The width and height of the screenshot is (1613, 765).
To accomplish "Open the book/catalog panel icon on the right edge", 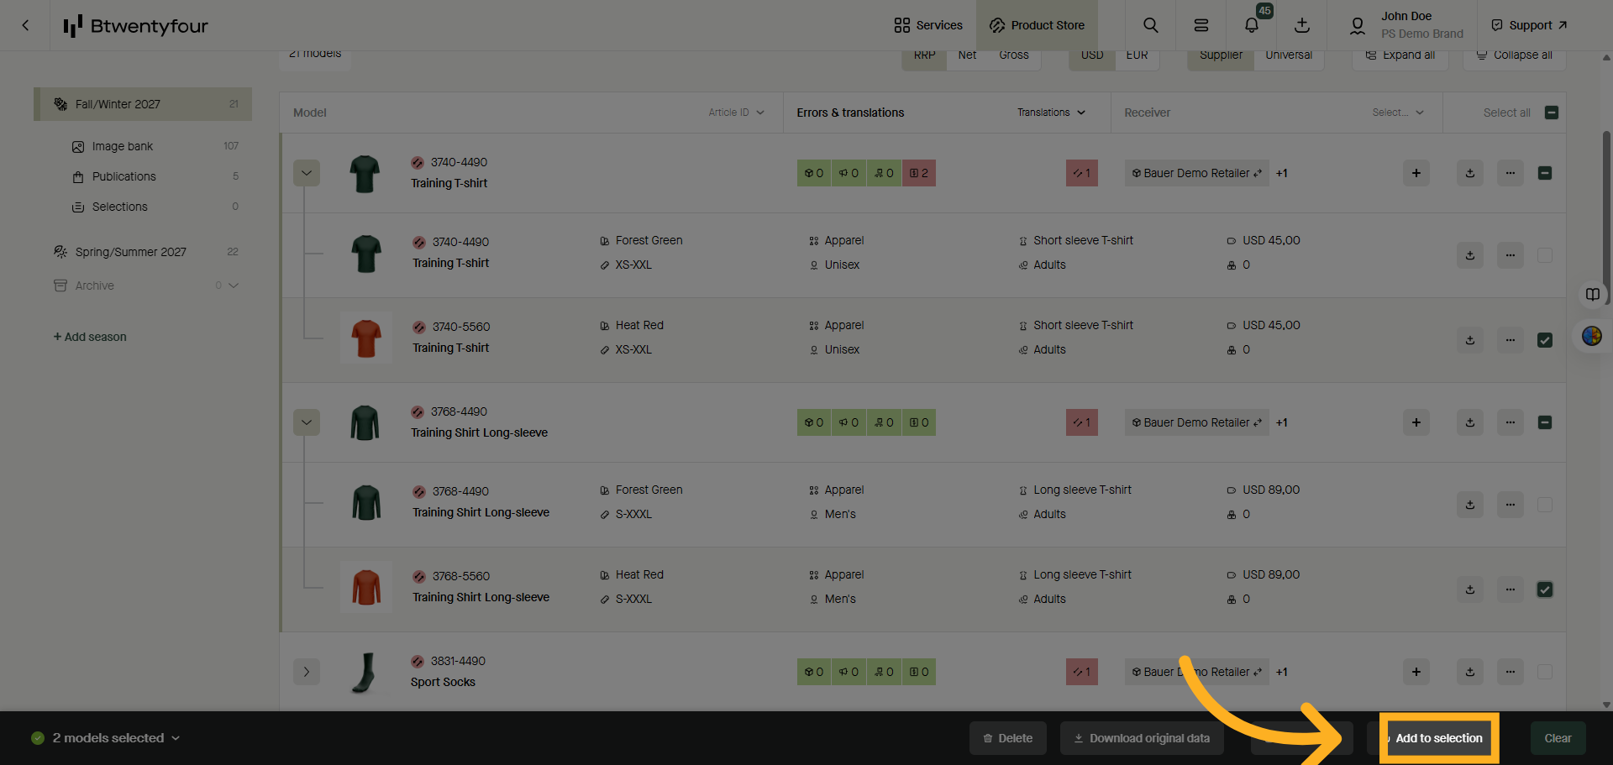I will 1592,295.
